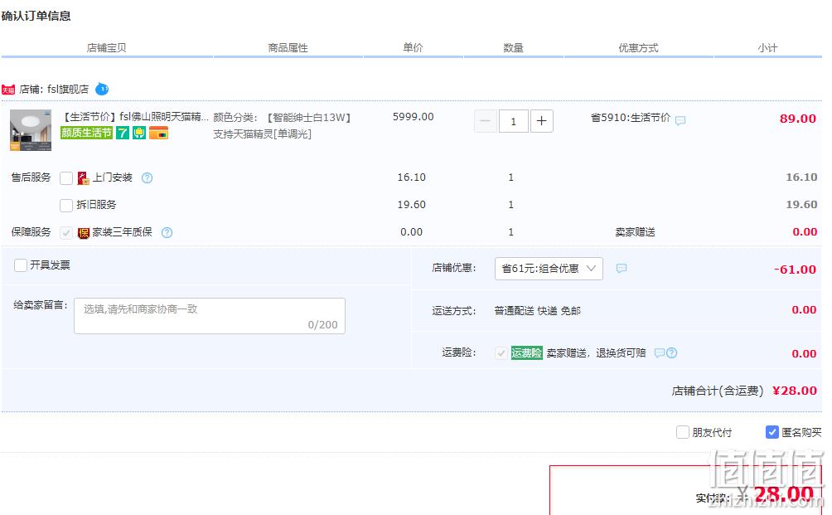Click the 优惠方式 column header

pos(638,48)
